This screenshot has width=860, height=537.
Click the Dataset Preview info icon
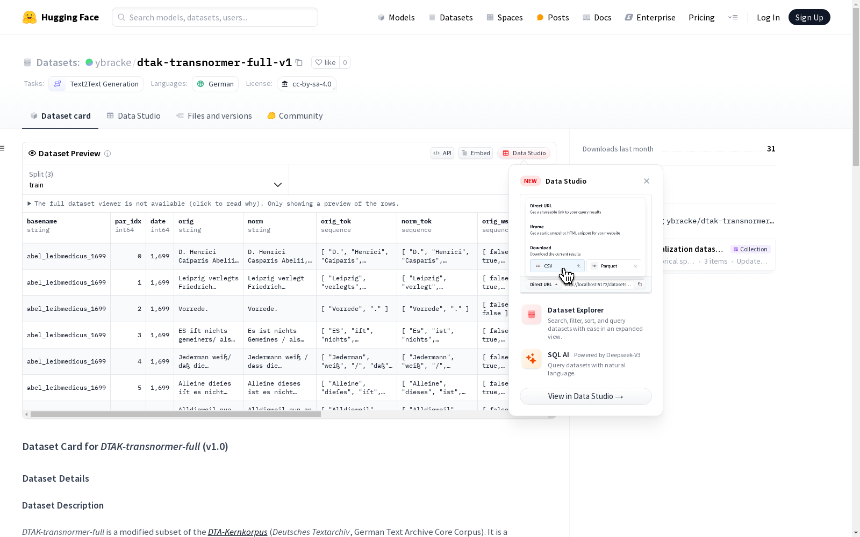click(107, 154)
